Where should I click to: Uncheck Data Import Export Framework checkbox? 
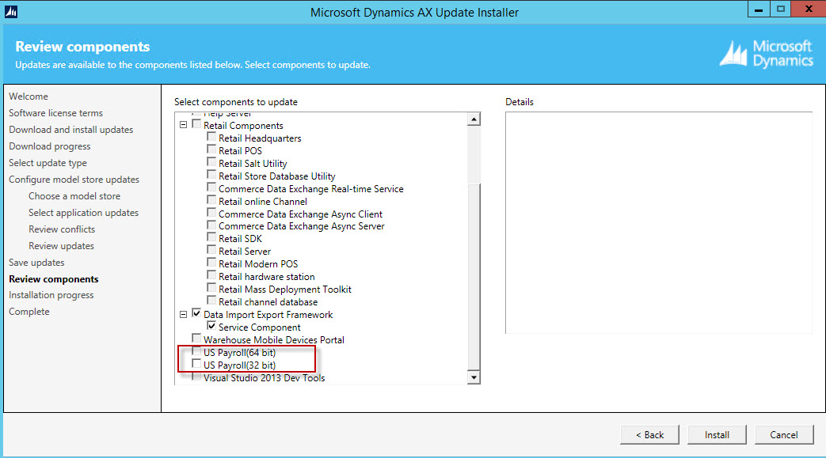[196, 314]
